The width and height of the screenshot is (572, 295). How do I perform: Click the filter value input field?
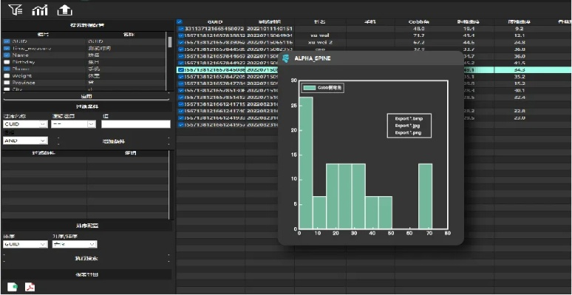[x=135, y=124]
